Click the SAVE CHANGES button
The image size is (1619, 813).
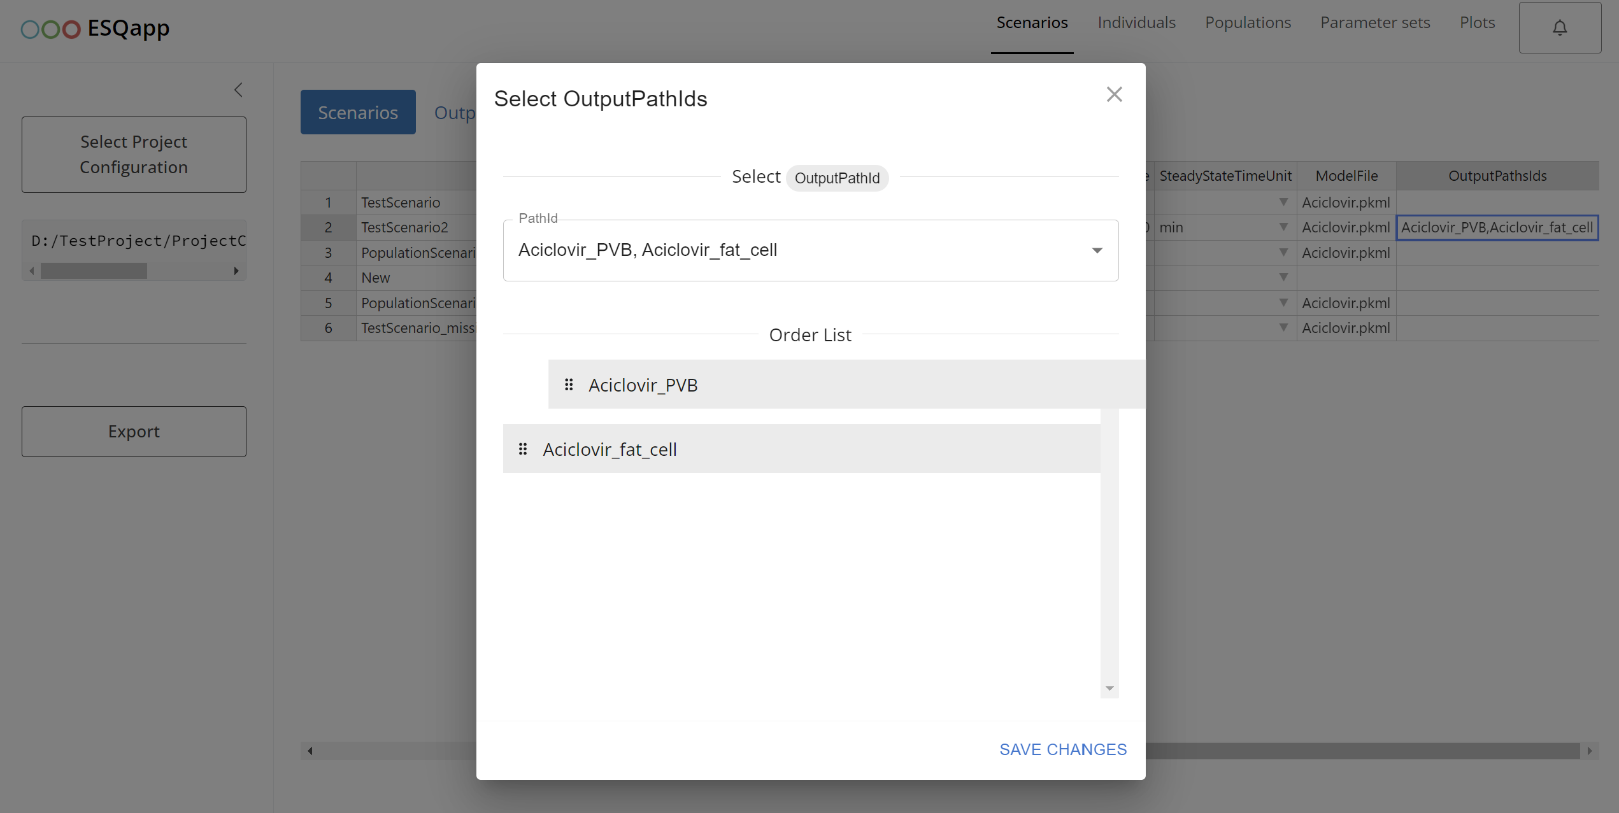pyautogui.click(x=1063, y=749)
